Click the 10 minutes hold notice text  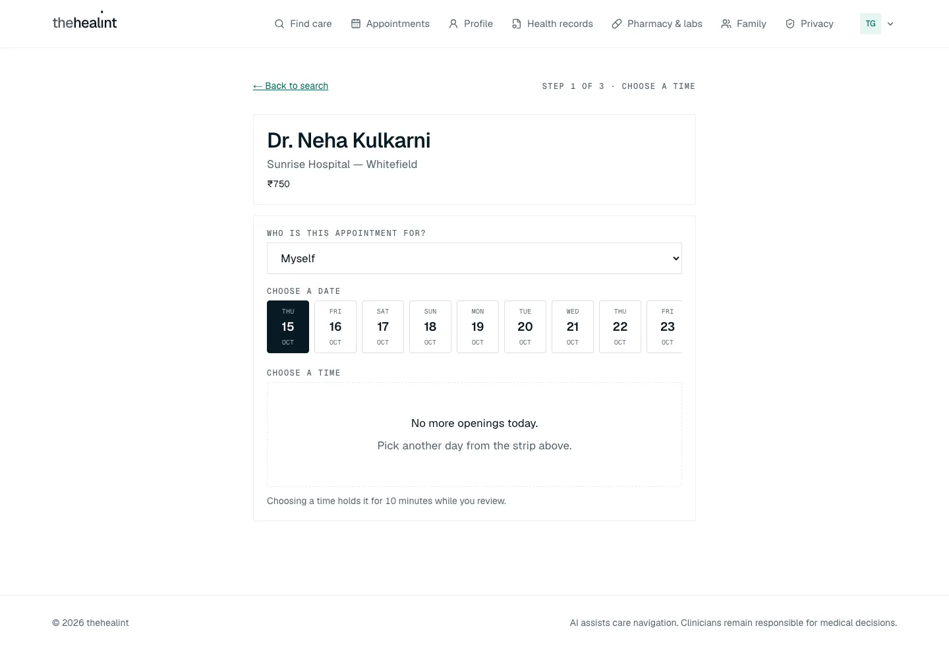(386, 501)
